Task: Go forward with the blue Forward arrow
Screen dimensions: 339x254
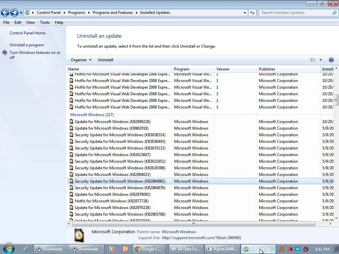Action: (14, 13)
